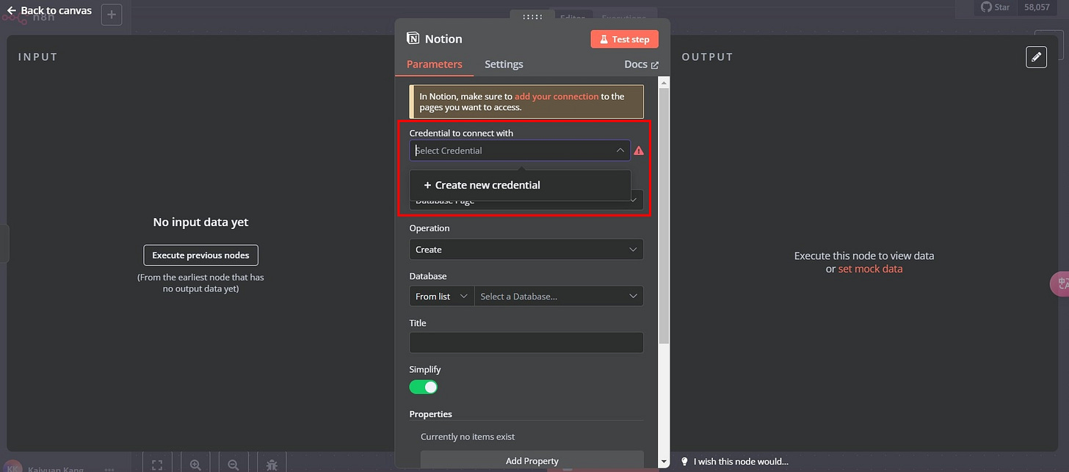Open the Select a Database dropdown
Screen dimensions: 1069x472
coord(559,297)
